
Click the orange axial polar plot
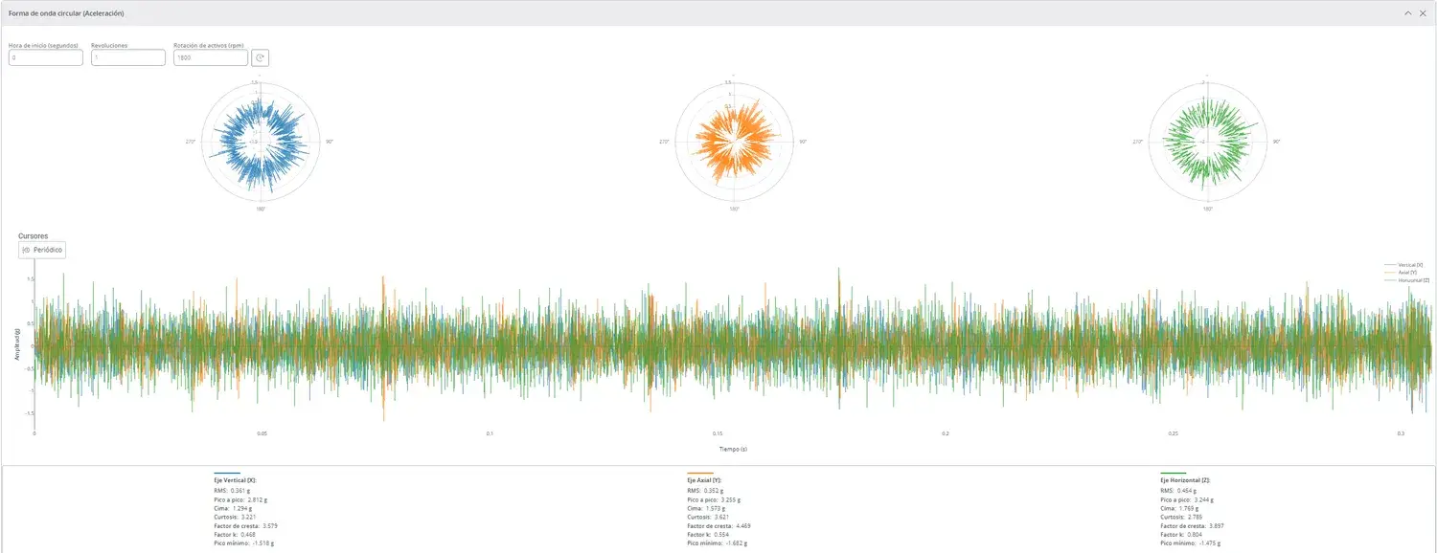[734, 142]
